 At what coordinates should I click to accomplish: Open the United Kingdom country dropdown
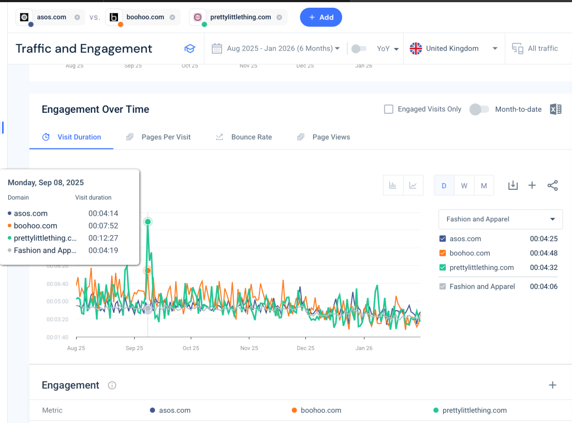pos(453,49)
